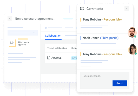Click the Active status badge
This screenshot has height=96, width=138.
[x=74, y=58]
